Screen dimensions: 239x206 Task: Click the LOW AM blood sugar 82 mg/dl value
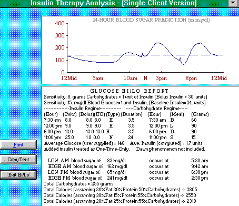click(x=116, y=161)
